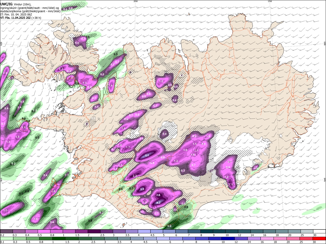Click the palest green 0.1 swatch in lower legend row
The image size is (326, 244).
pos(7,239)
